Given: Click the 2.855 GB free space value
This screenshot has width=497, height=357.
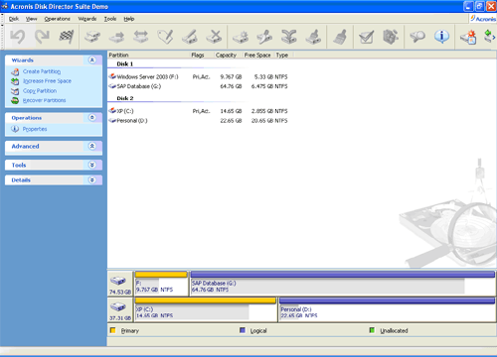Looking at the screenshot, I should pyautogui.click(x=262, y=111).
